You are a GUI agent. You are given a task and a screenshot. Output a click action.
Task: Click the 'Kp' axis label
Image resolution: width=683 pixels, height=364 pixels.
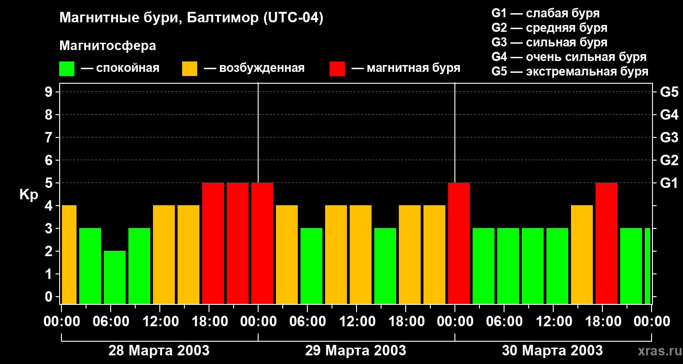coord(29,195)
